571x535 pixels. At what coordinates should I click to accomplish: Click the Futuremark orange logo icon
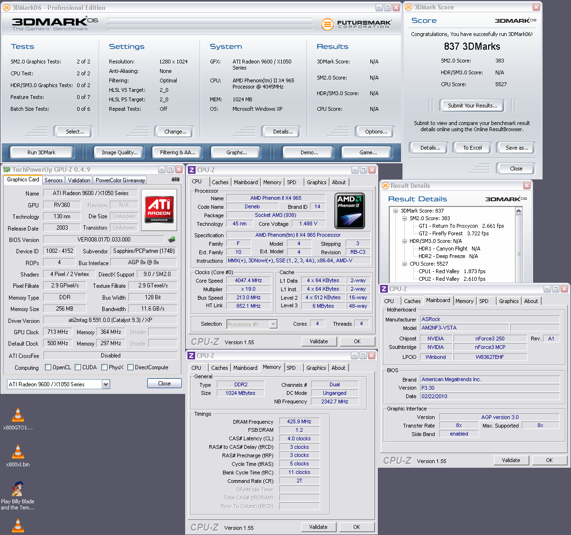point(327,24)
